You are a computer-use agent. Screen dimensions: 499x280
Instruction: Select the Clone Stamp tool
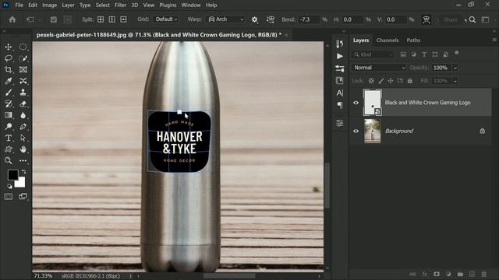point(23,93)
